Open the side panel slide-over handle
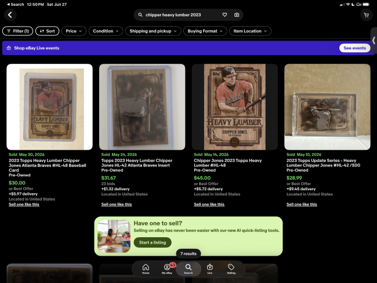The height and width of the screenshot is (283, 377). click(x=374, y=41)
